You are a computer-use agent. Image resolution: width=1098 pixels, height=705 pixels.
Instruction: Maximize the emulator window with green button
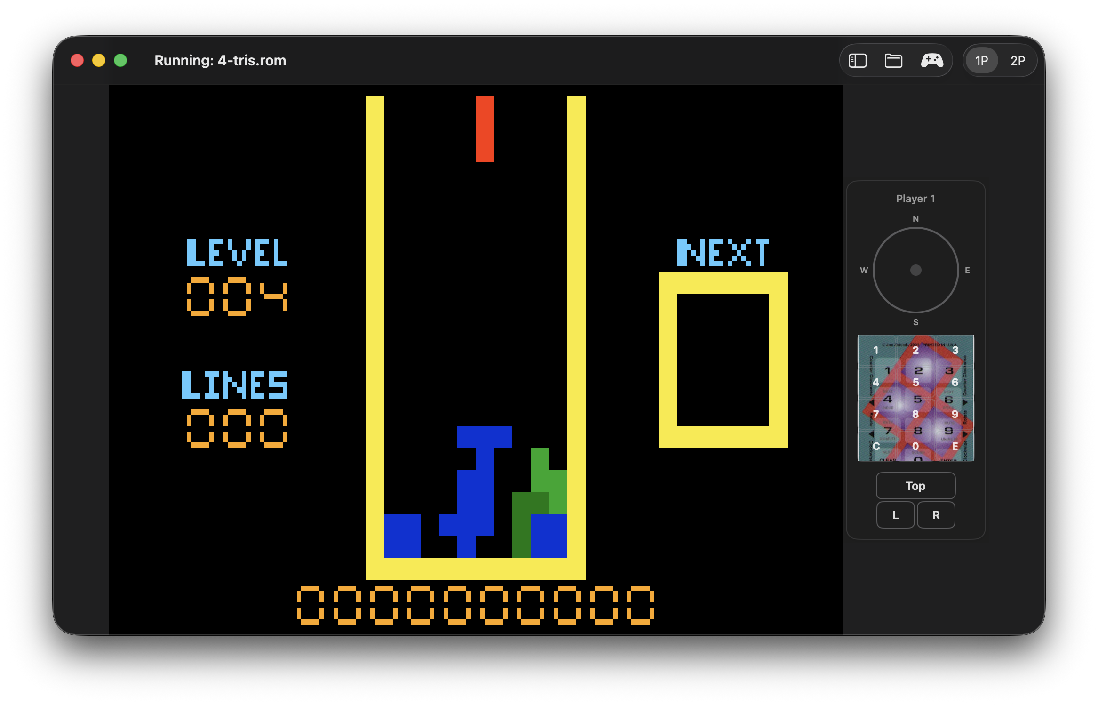(x=120, y=61)
